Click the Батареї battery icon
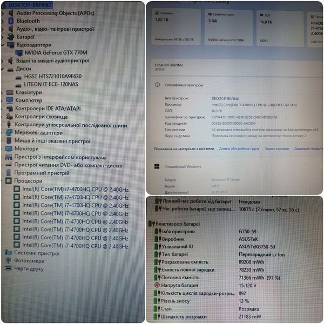The width and height of the screenshot is (324, 324). click(11, 37)
